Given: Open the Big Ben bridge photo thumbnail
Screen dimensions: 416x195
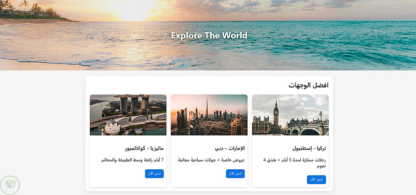Looking at the screenshot, I should point(290,115).
